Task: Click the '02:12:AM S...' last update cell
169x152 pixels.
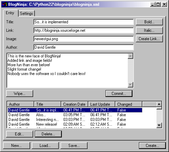Action: [x=101, y=124]
